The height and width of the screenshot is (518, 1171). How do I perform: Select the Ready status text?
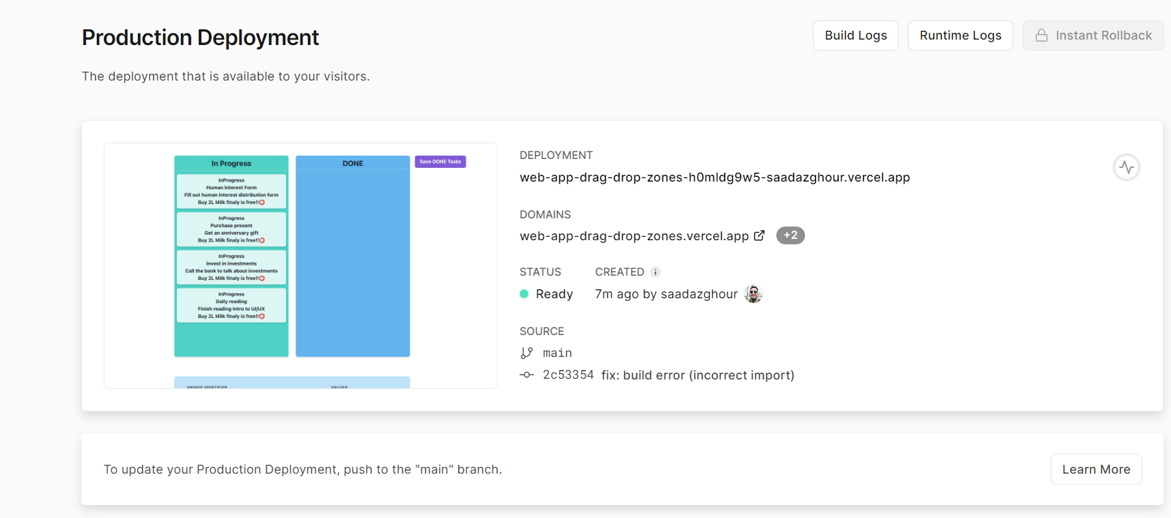(x=554, y=294)
